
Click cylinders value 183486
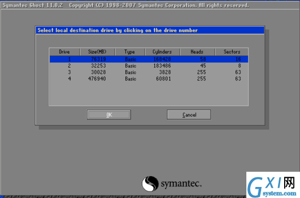162,66
